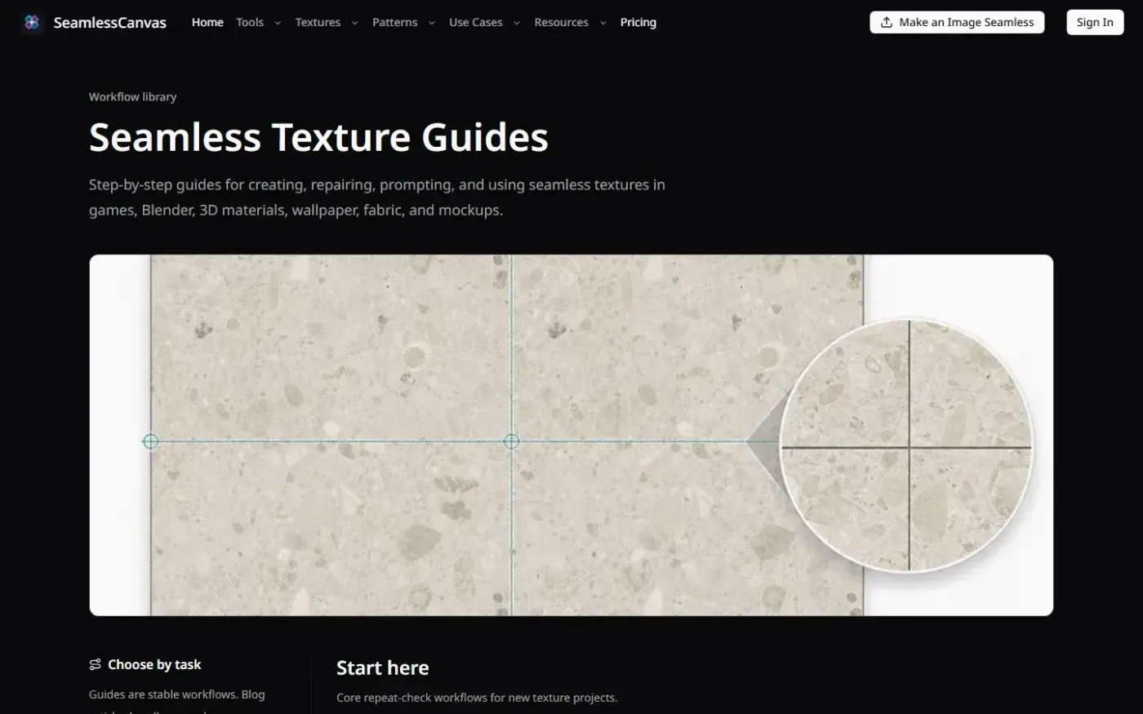1143x714 pixels.
Task: Open the Textures menu
Action: tap(318, 22)
